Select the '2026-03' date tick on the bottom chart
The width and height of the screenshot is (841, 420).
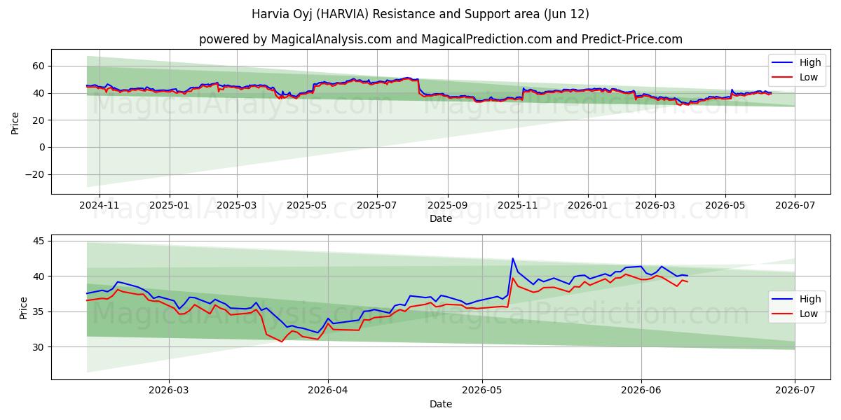(169, 392)
